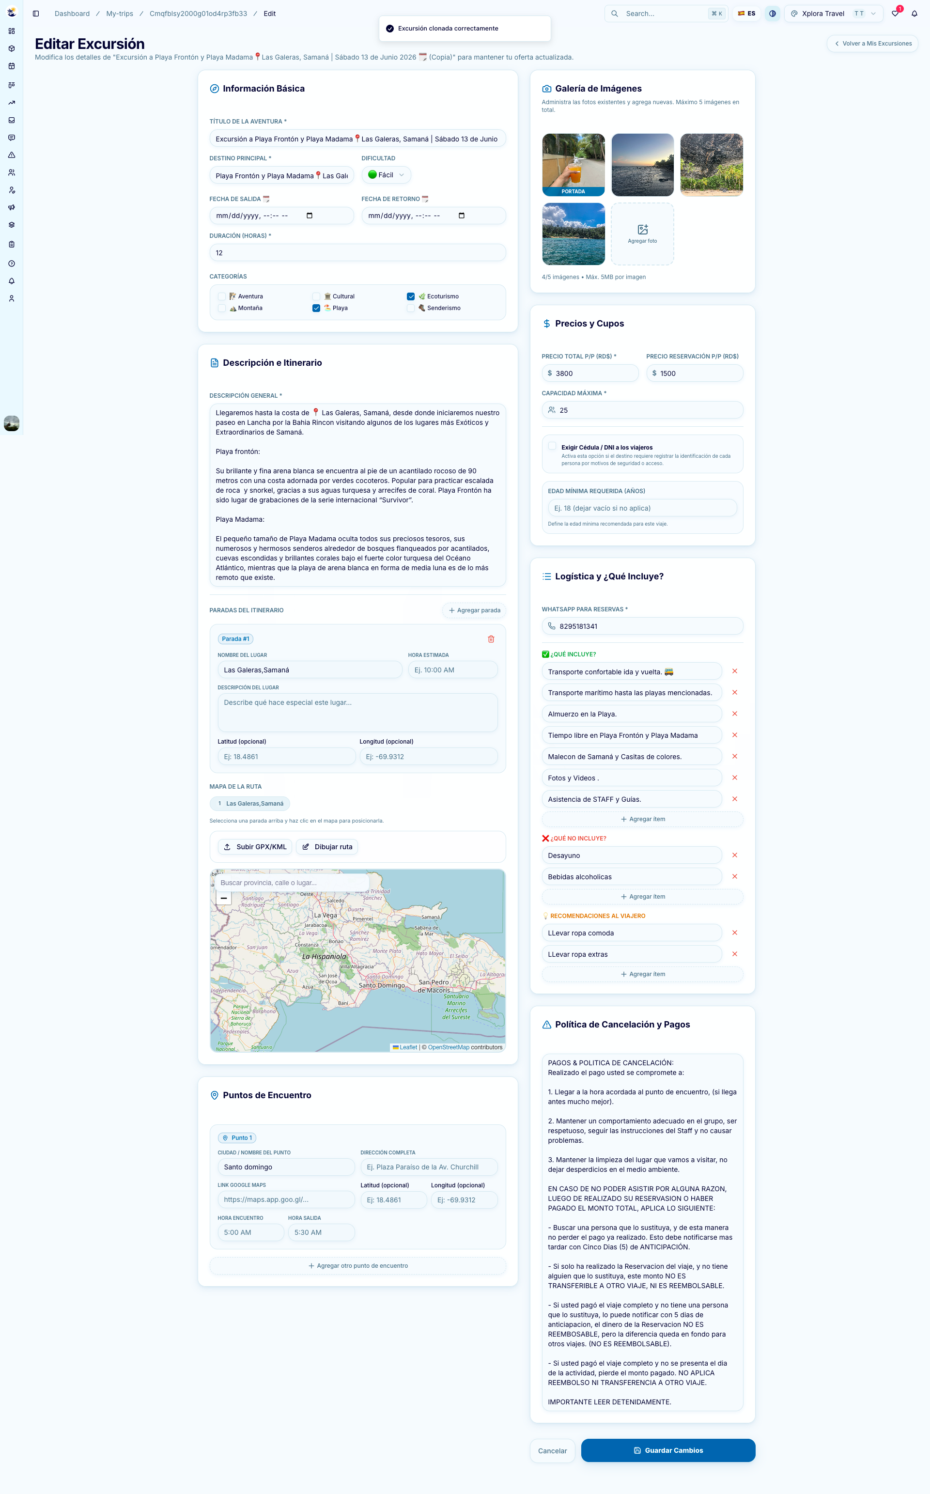Viewport: 930px width, 1494px height.
Task: Open the chat message icon in sidebar
Action: [x=12, y=138]
